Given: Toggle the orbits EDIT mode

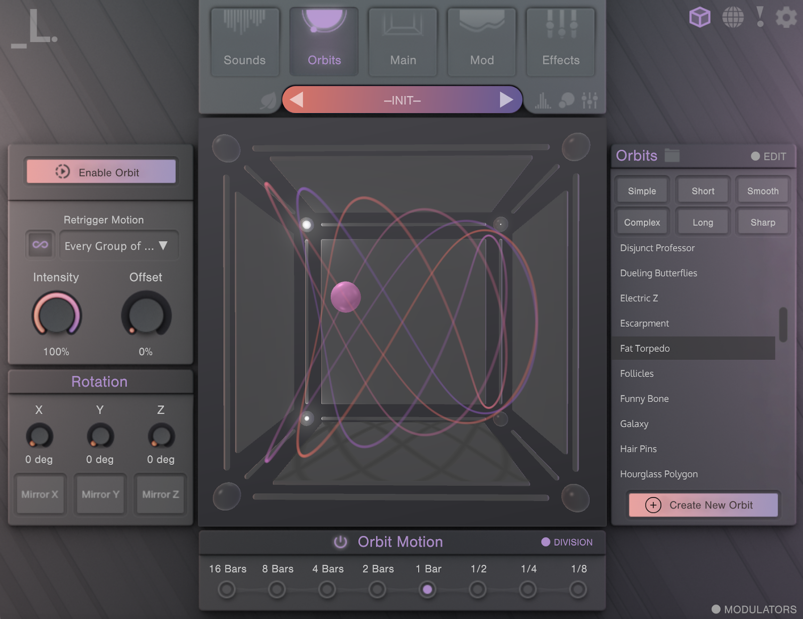Looking at the screenshot, I should (768, 156).
